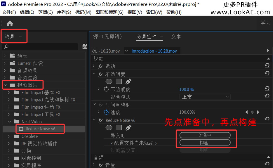The height and width of the screenshot is (168, 273).
Task: Switch to the 文本 tab
Action: (x=176, y=37)
